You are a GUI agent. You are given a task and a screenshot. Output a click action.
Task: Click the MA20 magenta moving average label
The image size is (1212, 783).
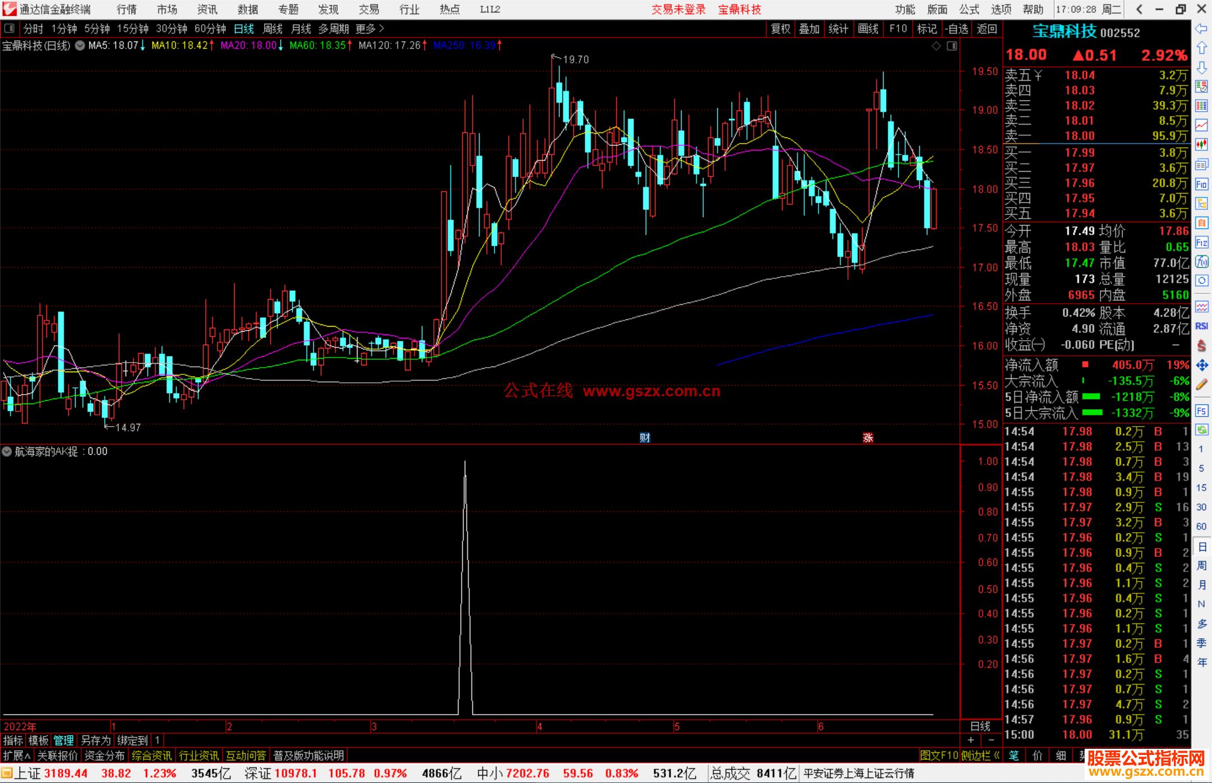[x=249, y=45]
